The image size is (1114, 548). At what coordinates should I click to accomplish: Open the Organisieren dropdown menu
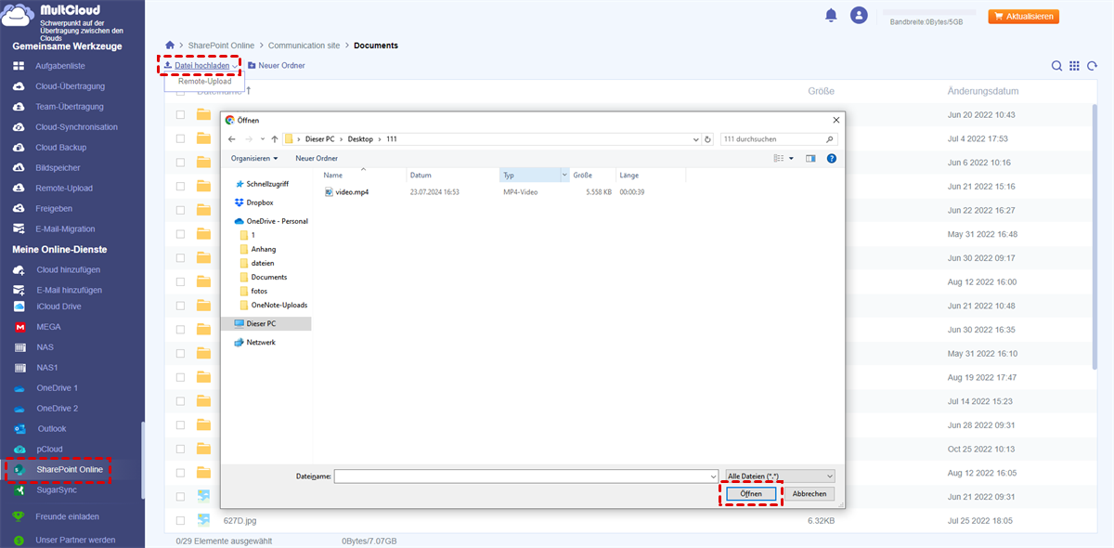pos(254,159)
